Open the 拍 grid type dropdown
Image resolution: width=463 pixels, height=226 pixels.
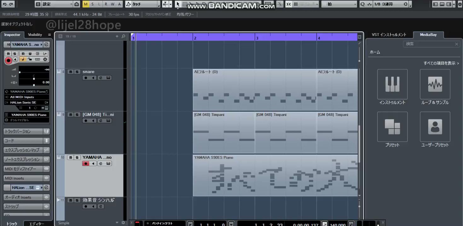tap(339, 4)
